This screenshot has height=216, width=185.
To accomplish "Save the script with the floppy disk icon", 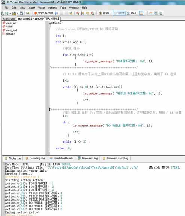I will 21,13.
